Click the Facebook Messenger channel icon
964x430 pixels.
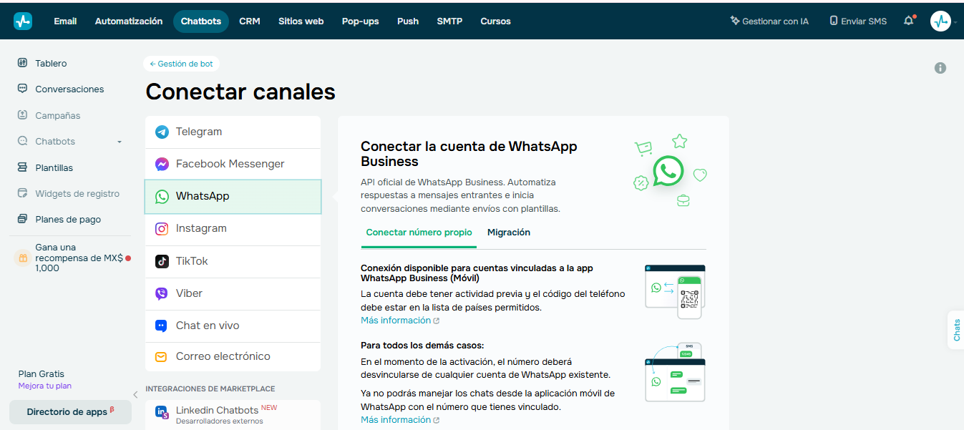[162, 164]
